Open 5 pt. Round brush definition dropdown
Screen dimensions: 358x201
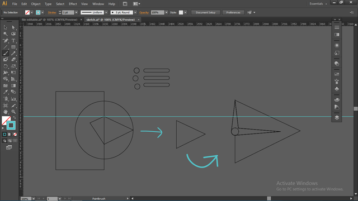135,12
